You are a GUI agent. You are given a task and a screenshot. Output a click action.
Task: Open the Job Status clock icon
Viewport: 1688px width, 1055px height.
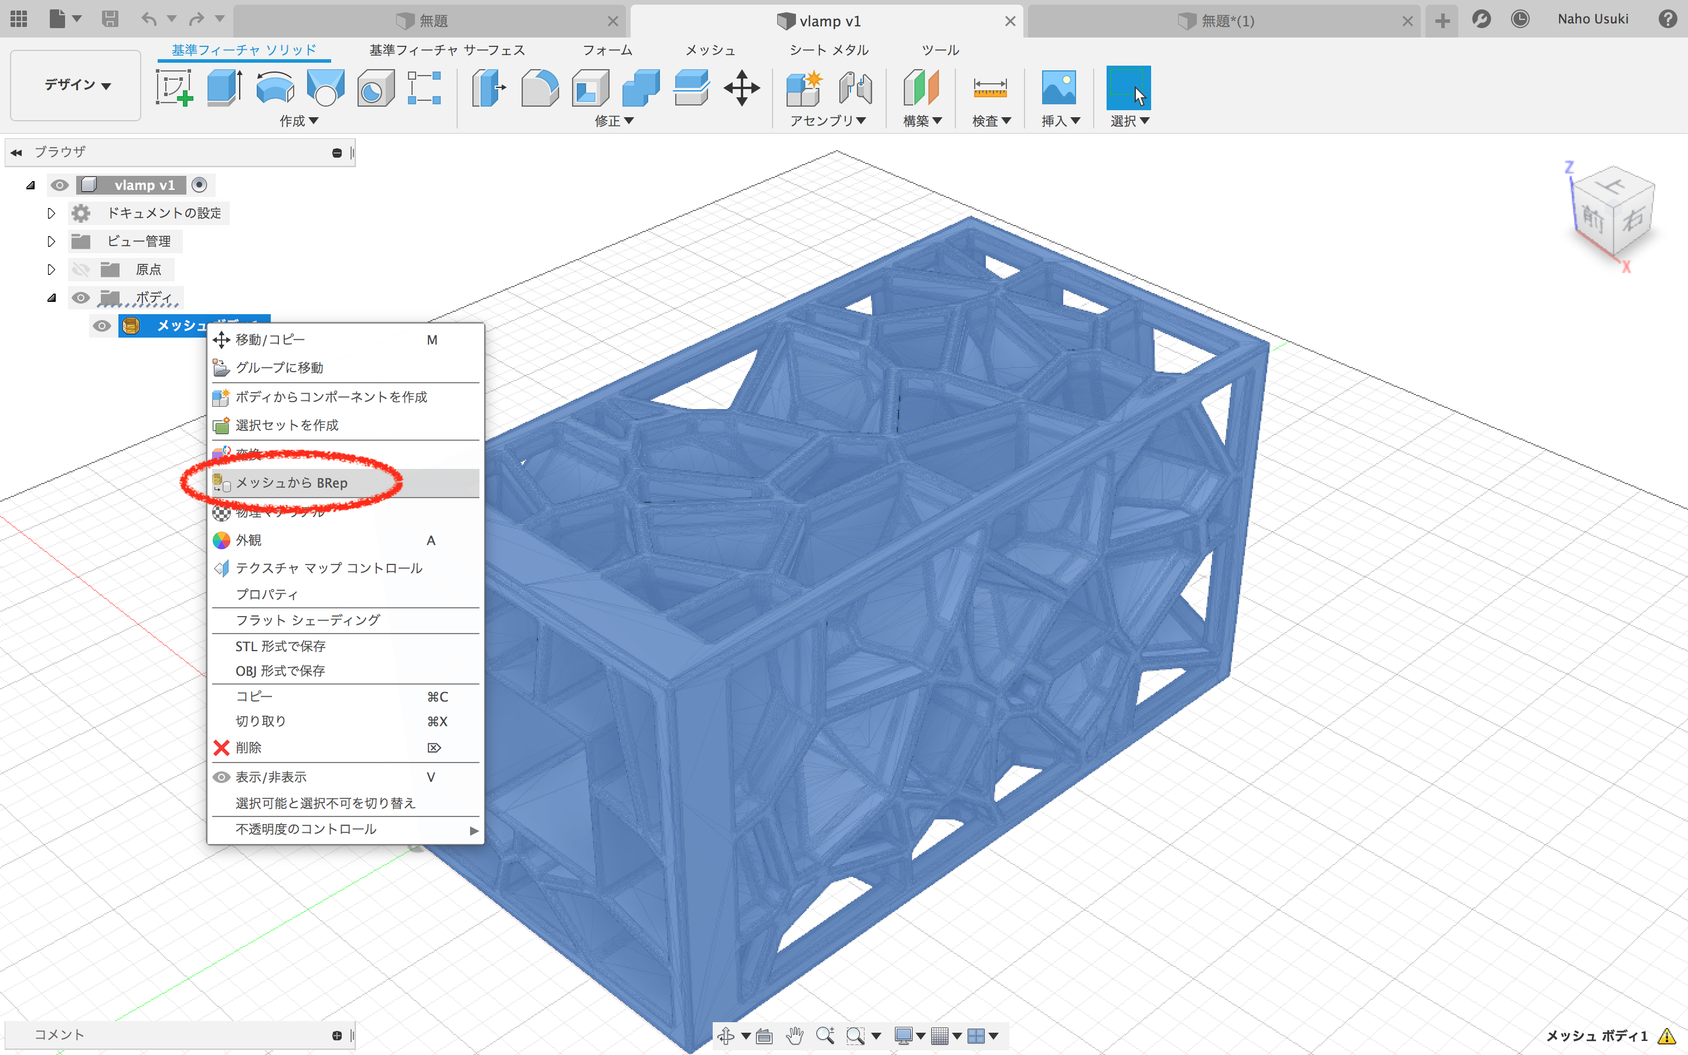pyautogui.click(x=1520, y=19)
